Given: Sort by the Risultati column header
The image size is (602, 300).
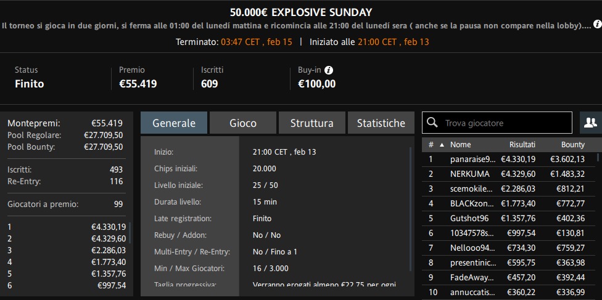Looking at the screenshot, I should pos(522,145).
